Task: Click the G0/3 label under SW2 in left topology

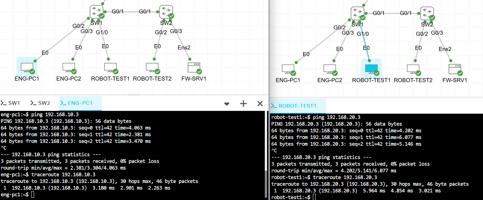Action: (176, 31)
